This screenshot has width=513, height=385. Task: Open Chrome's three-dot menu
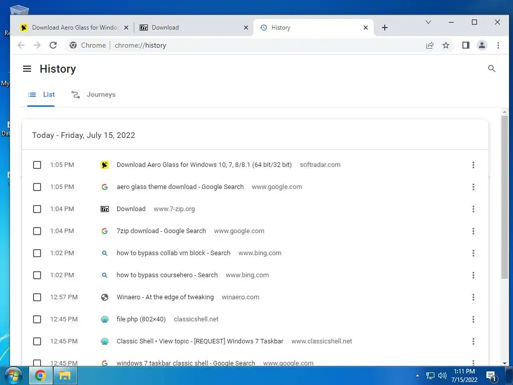498,45
